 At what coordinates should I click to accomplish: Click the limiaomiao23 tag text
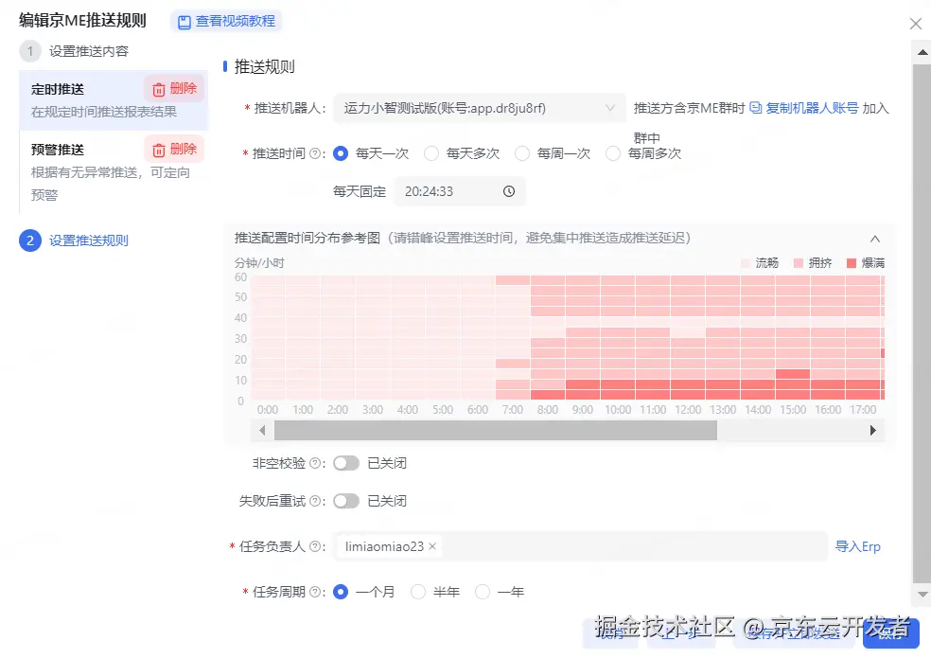384,546
